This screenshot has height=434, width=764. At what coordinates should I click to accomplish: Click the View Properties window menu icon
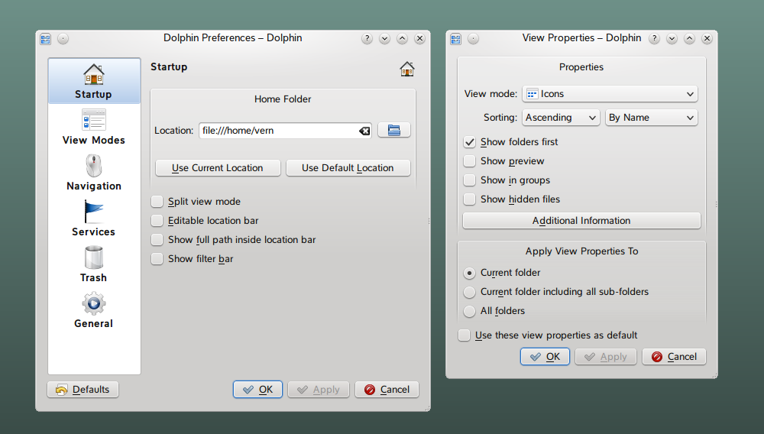point(456,38)
